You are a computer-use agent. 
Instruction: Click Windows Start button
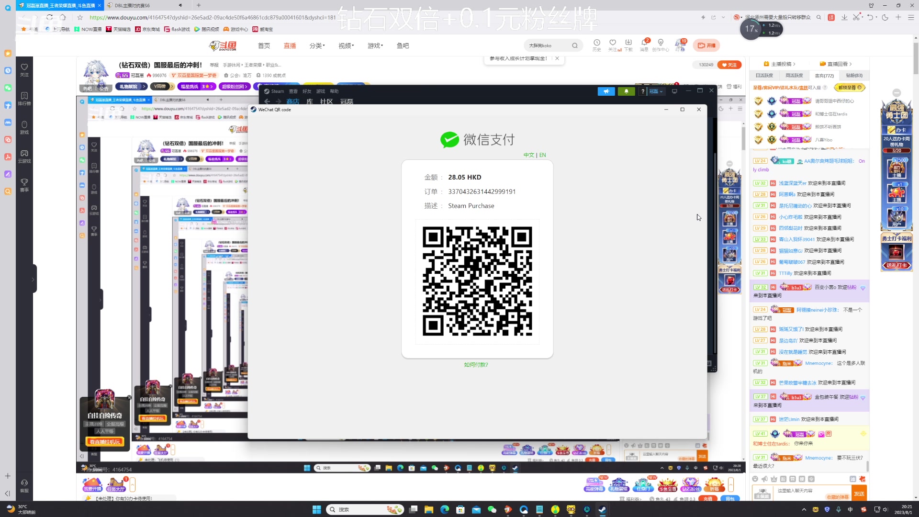[316, 509]
